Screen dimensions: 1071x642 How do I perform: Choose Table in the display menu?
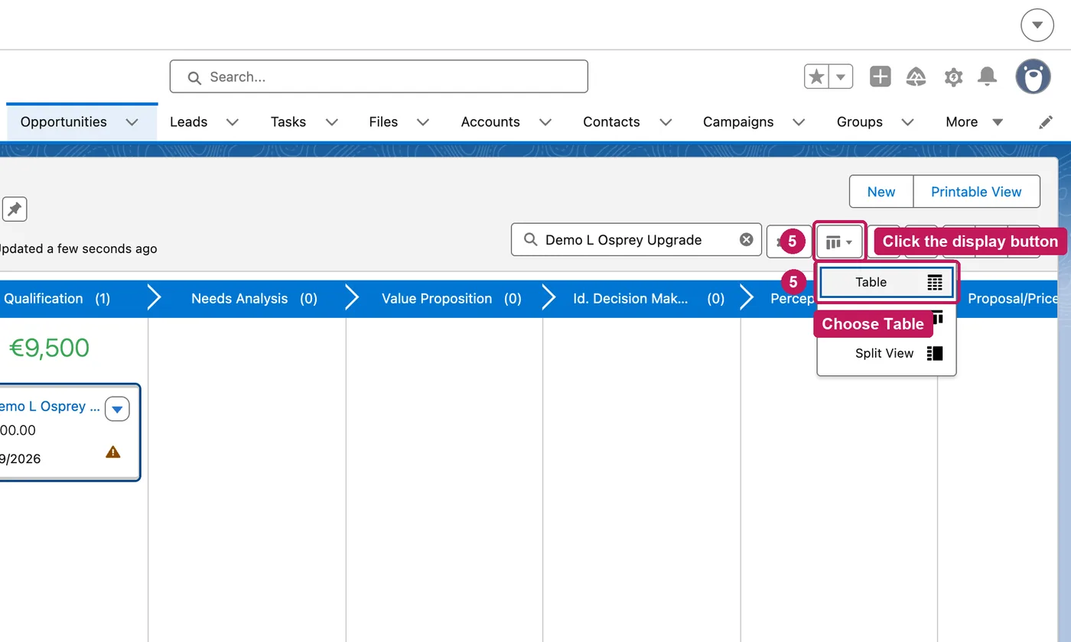pyautogui.click(x=887, y=282)
